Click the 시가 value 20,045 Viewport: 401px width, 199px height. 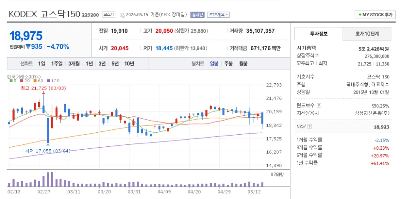120,48
